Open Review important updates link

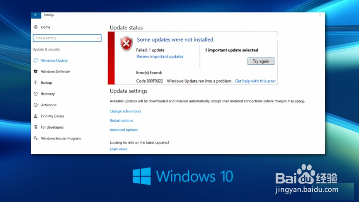click(160, 56)
